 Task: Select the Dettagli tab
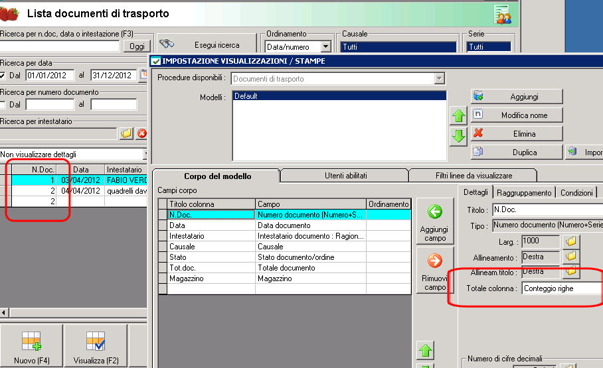point(475,192)
